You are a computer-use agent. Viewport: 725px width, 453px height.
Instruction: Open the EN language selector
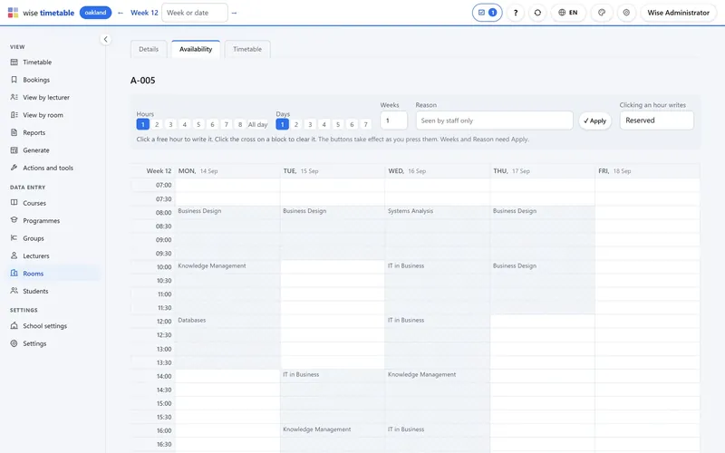point(568,13)
